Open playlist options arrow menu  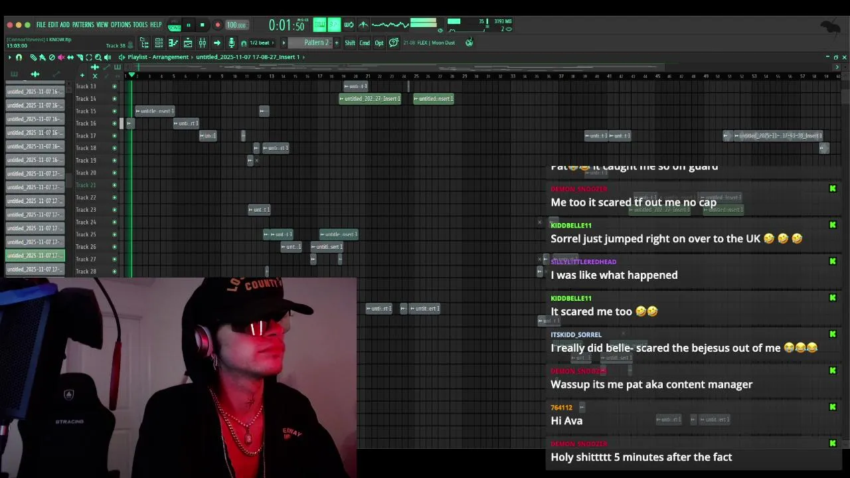click(x=9, y=57)
